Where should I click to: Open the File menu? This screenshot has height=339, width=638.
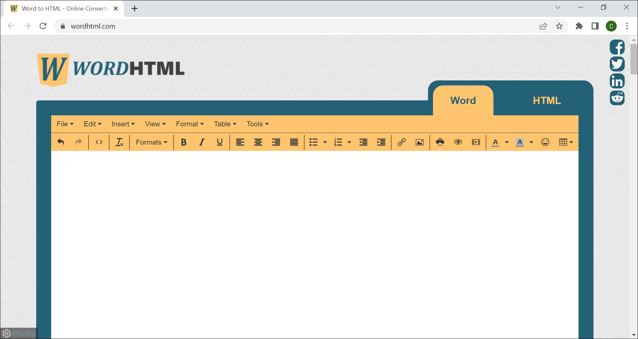point(65,124)
